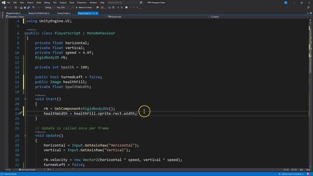Screen dimensions: 313x176
Task: Click the No issues found indicator
Action: pos(27,170)
